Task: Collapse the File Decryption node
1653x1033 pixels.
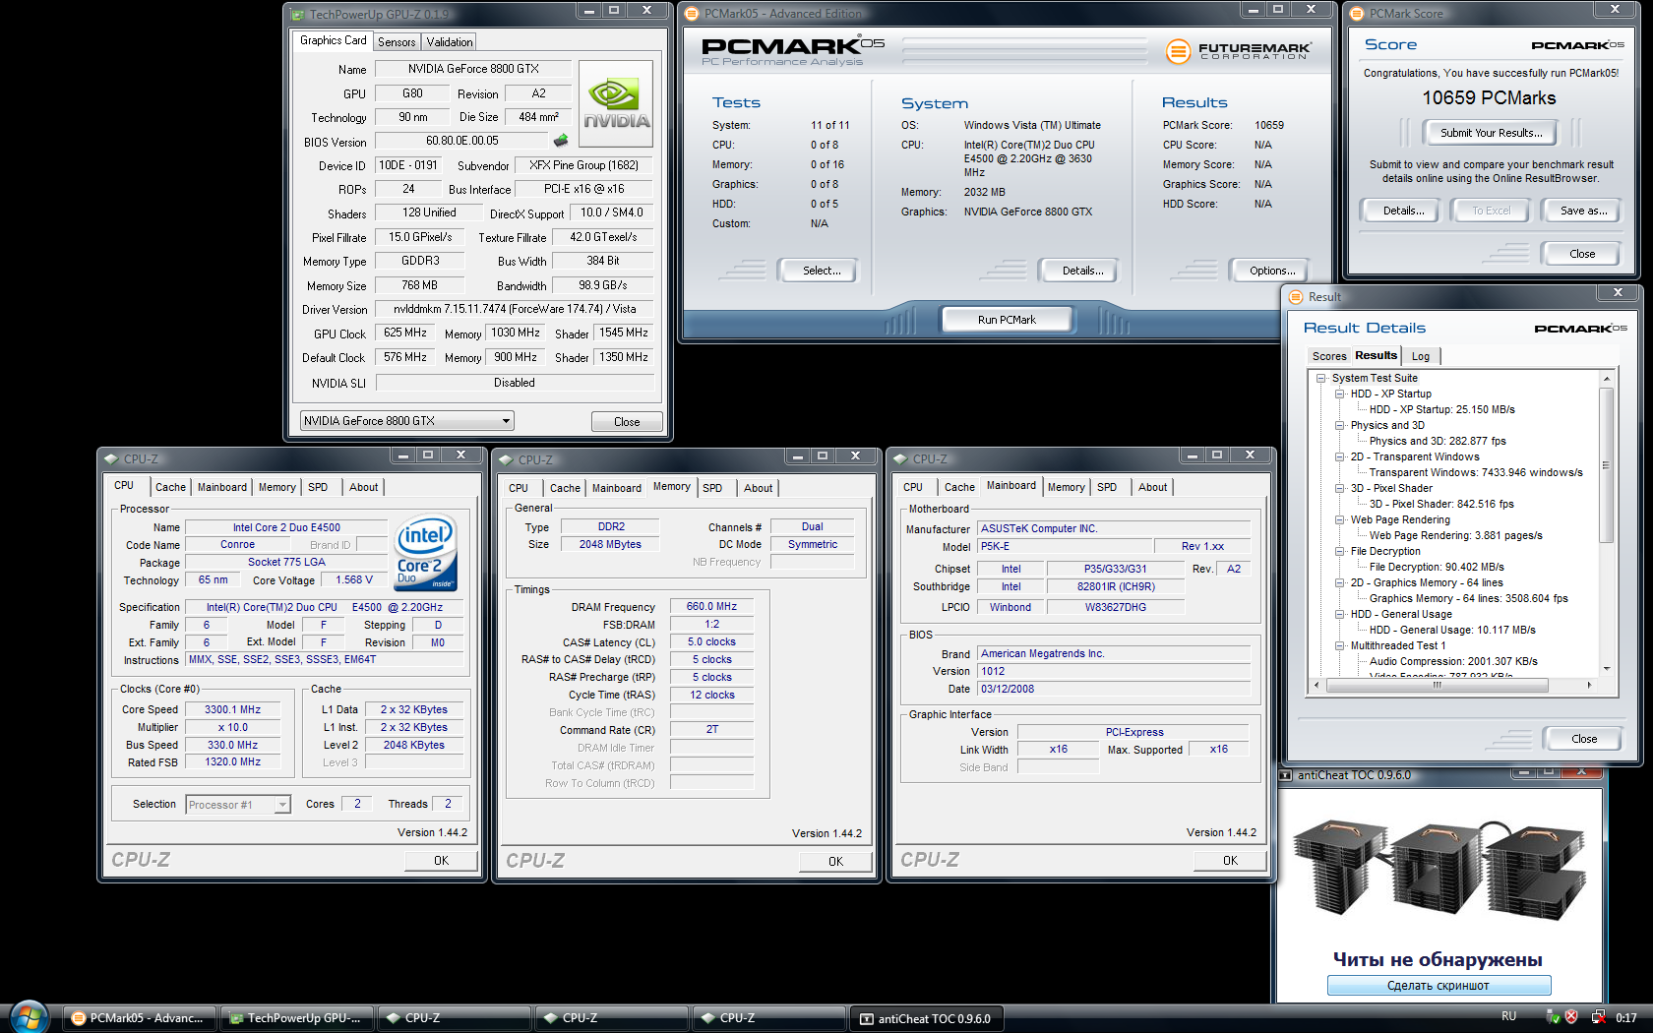Action: coord(1339,551)
